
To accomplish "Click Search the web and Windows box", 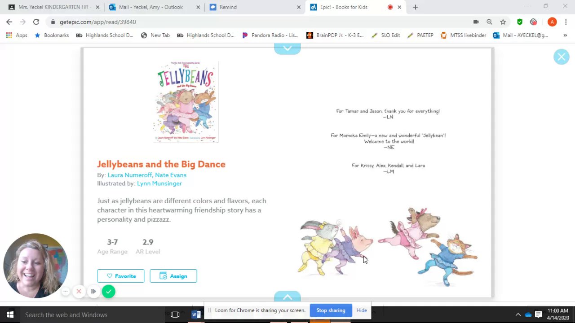I will click(x=93, y=314).
